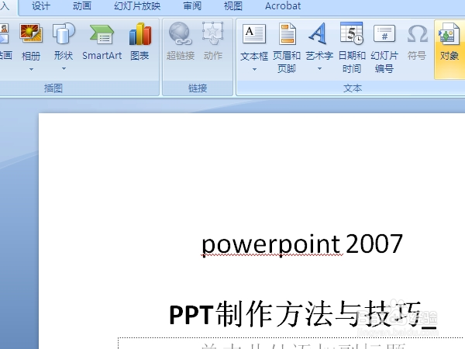The width and height of the screenshot is (465, 349).
Task: Click the Shapes (形状) icon
Action: pyautogui.click(x=64, y=33)
